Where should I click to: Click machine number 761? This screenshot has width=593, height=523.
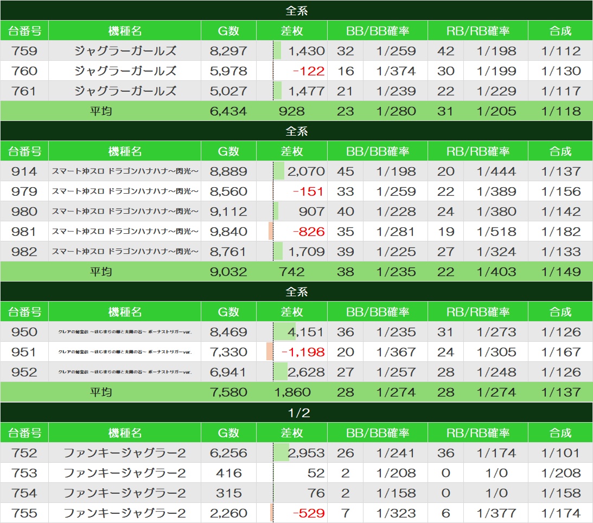tap(24, 91)
